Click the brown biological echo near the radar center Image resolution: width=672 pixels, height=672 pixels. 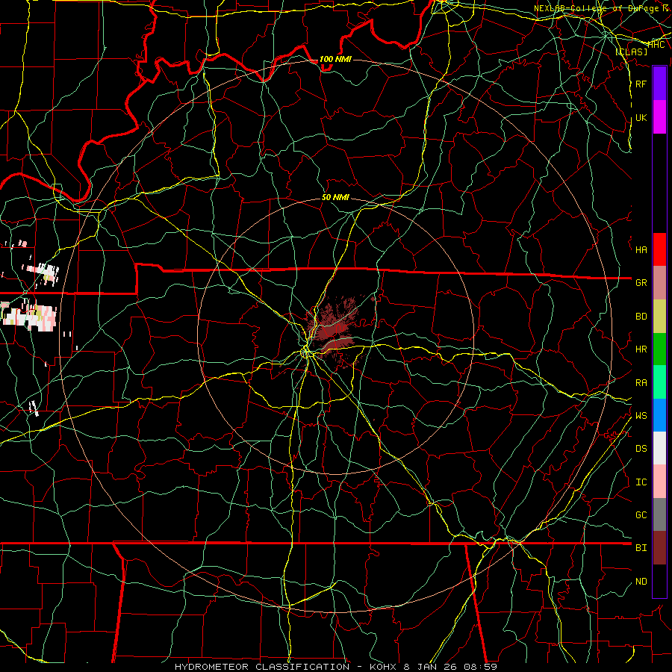(334, 330)
